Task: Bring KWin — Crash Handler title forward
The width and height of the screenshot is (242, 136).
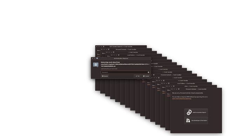Action: pyautogui.click(x=191, y=86)
